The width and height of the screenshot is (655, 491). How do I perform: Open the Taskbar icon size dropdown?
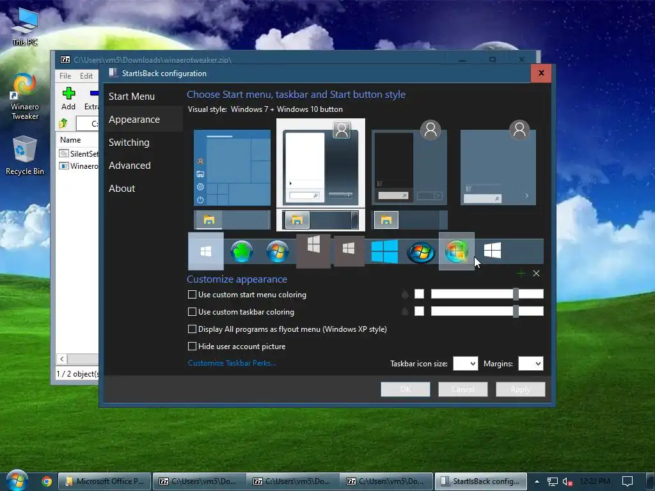point(466,364)
